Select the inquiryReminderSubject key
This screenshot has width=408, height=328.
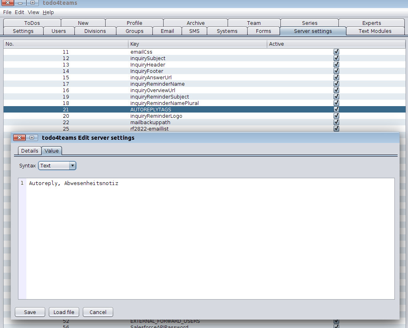(160, 97)
